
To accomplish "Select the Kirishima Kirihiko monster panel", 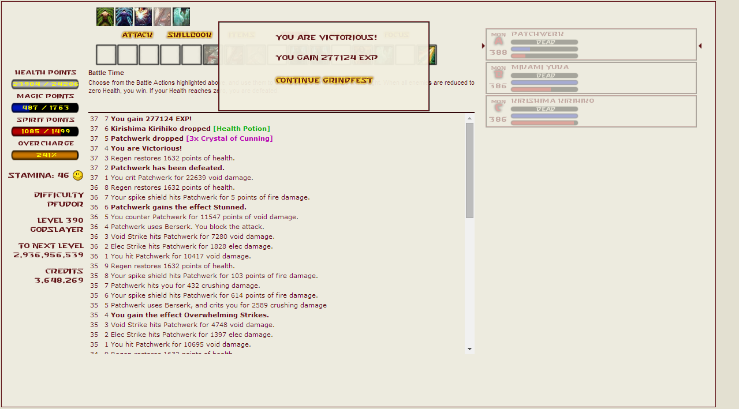I will click(x=591, y=111).
